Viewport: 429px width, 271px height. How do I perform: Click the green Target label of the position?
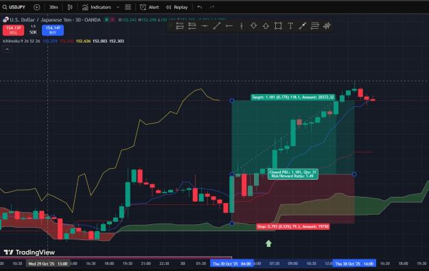(292, 97)
